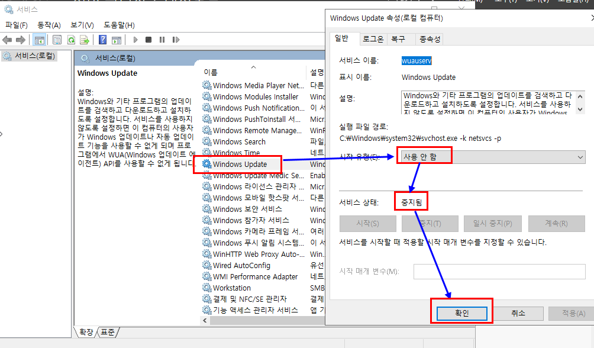Toggle the Show/Hide Action Pane toolbar icon
The width and height of the screenshot is (594, 348).
click(x=117, y=40)
